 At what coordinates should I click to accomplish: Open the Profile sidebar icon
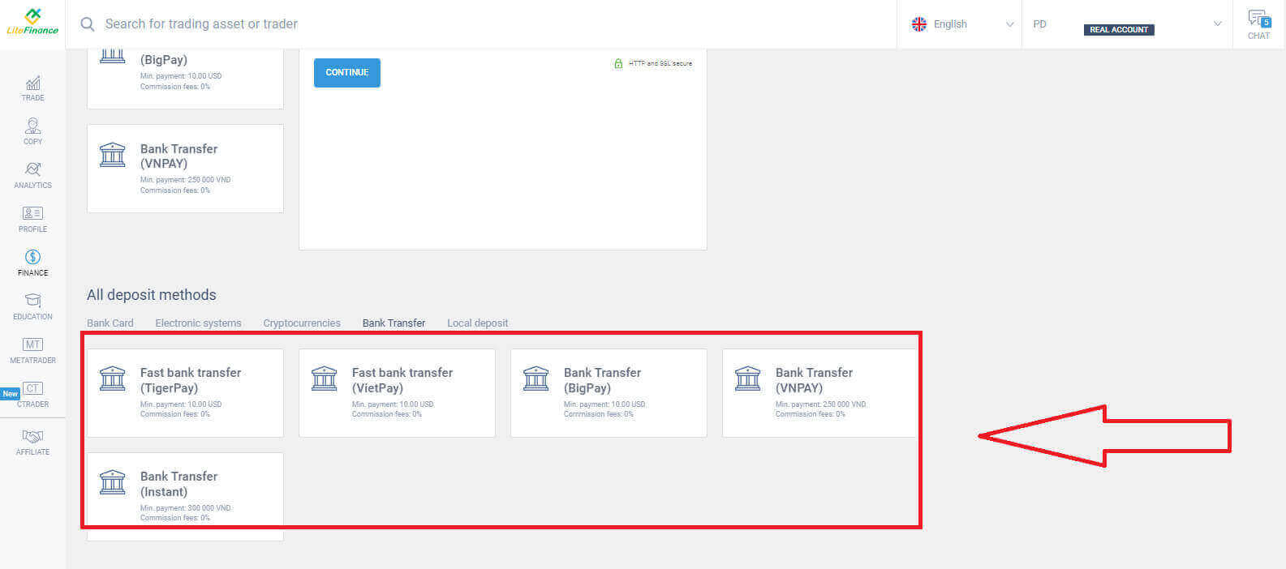pos(32,214)
